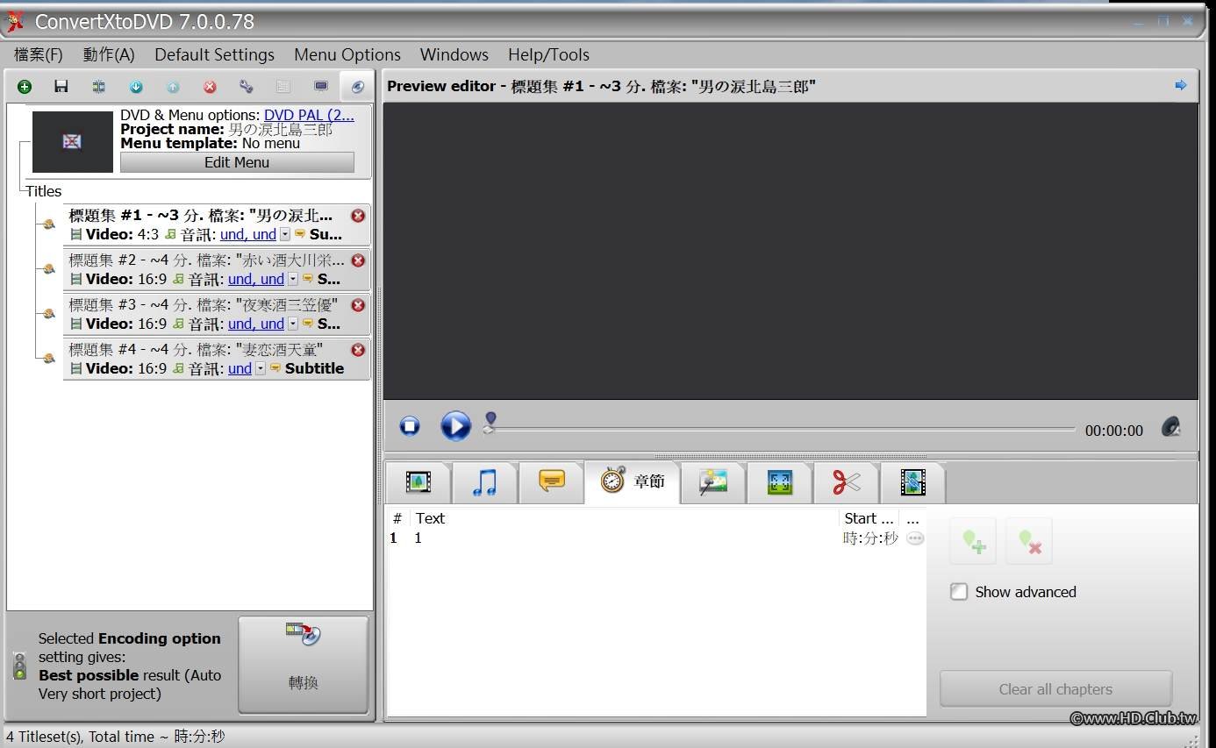Screen dimensions: 1216x748
Task: Click the red remove icon in toolbar
Action: click(210, 87)
